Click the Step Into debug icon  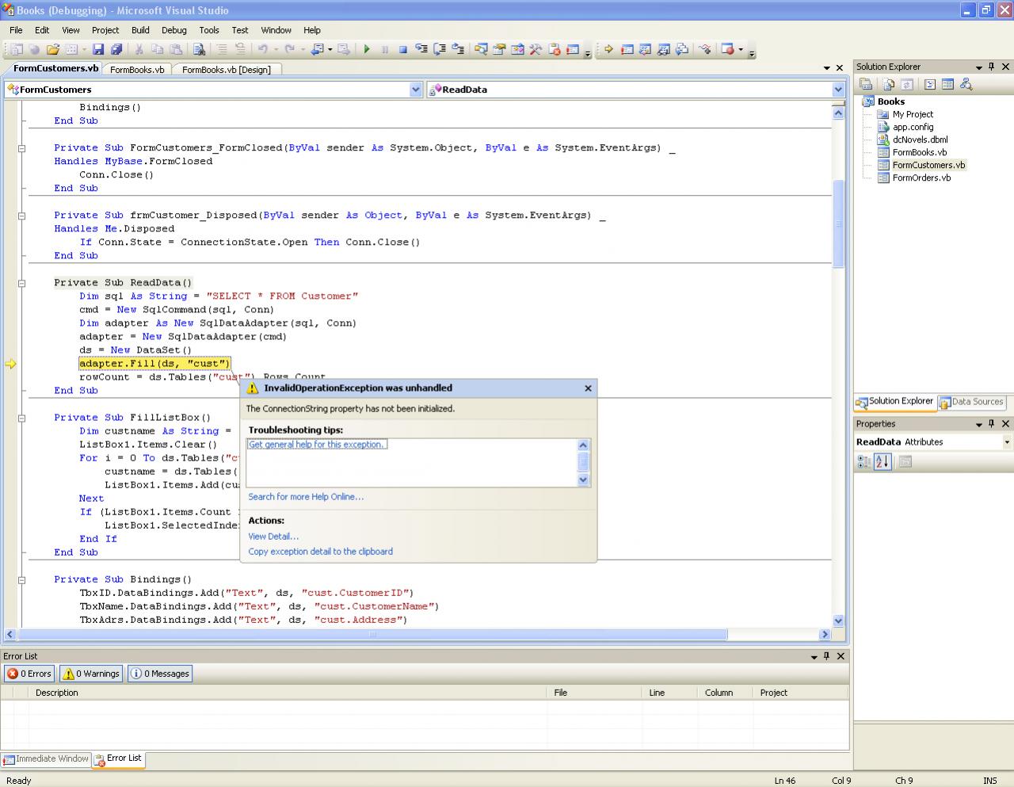pyautogui.click(x=421, y=49)
